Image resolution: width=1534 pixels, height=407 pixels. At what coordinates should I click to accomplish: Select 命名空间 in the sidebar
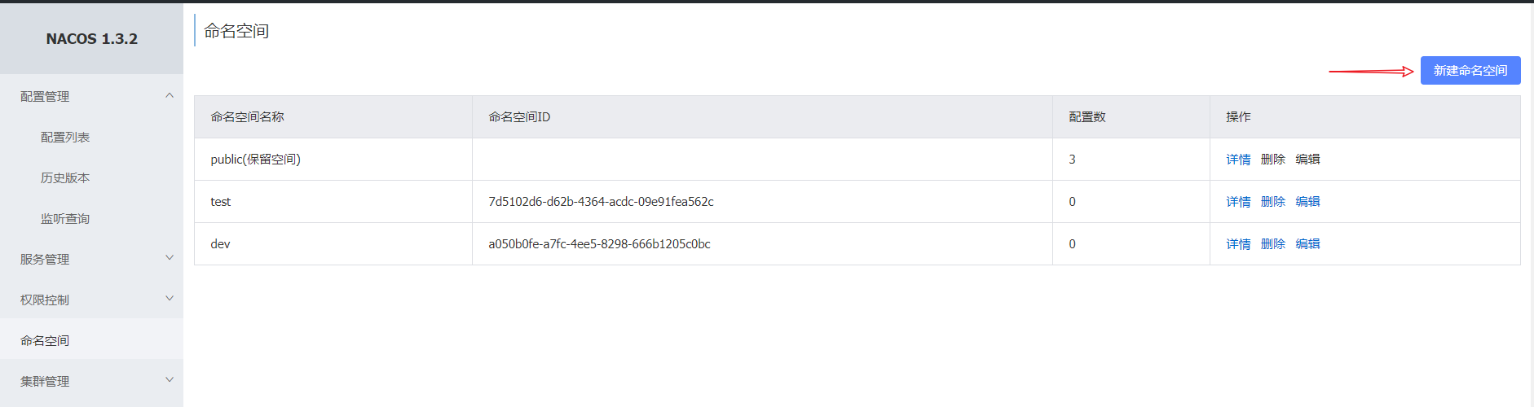coord(45,341)
